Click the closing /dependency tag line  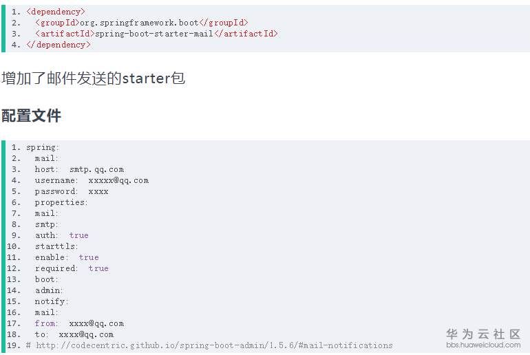click(59, 45)
